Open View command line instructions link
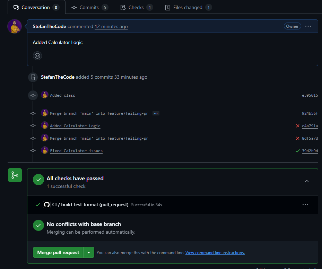 coord(215,253)
